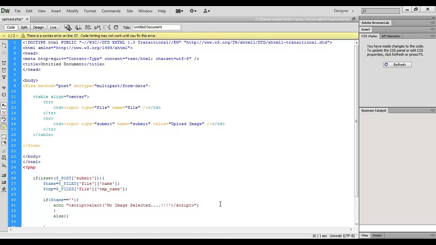Open the Commands menu

click(x=111, y=11)
